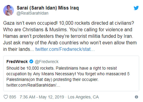Click the Twitter bird logo
The image size is (143, 102).
click(136, 8)
